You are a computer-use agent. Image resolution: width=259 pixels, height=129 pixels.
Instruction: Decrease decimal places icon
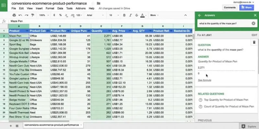pyautogui.click(x=66, y=15)
